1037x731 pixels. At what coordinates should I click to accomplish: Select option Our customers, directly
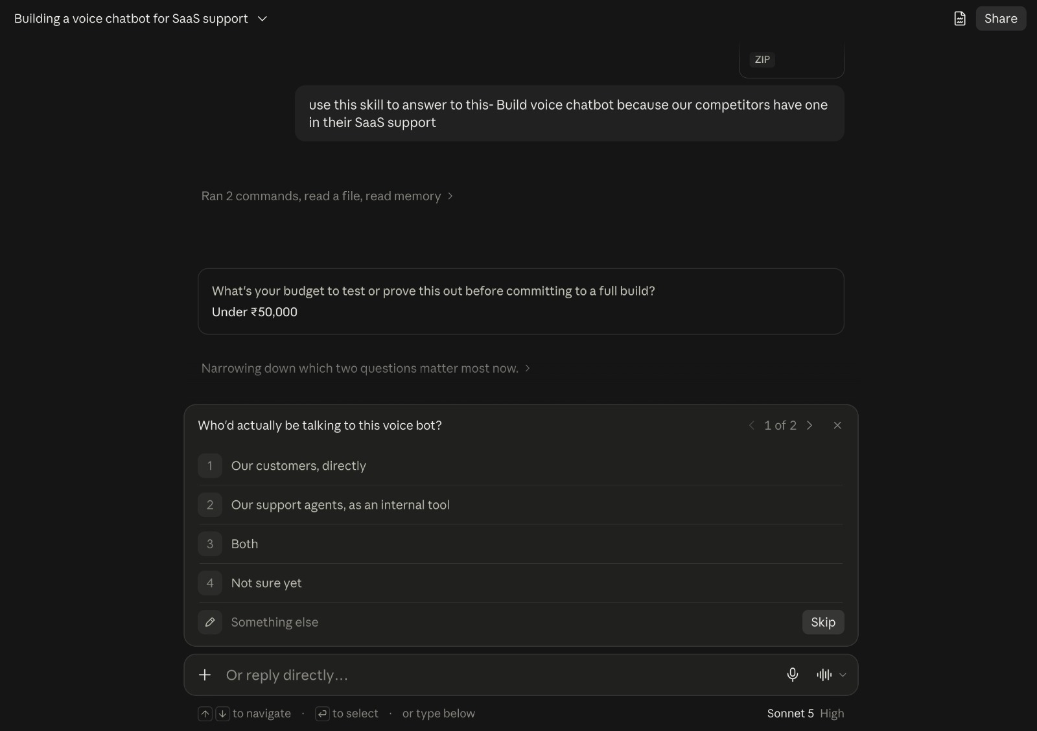click(520, 465)
